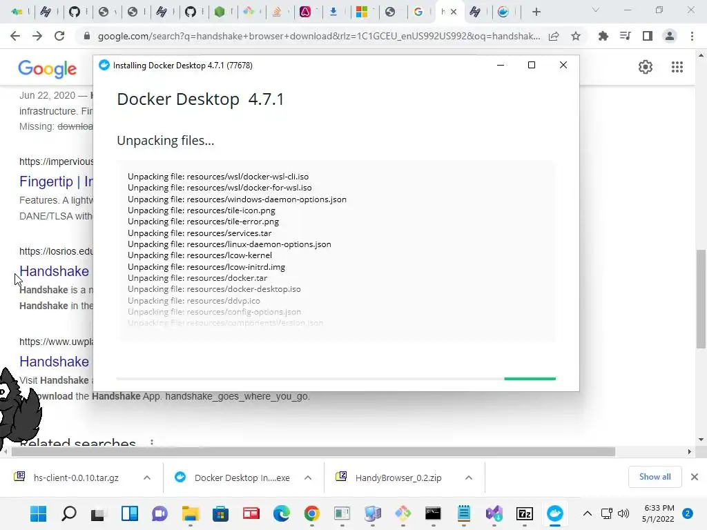Open Teams Chat from taskbar

pyautogui.click(x=159, y=513)
